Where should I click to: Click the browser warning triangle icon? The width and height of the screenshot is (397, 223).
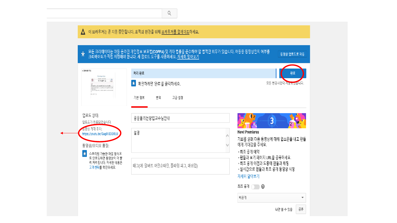[x=83, y=32]
